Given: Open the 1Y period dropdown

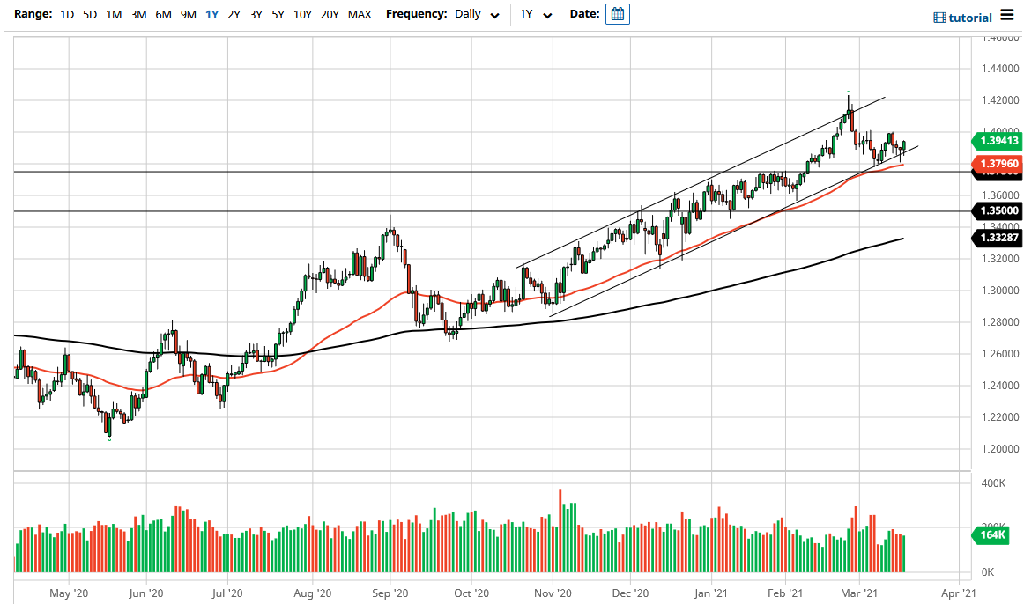Looking at the screenshot, I should [x=536, y=14].
